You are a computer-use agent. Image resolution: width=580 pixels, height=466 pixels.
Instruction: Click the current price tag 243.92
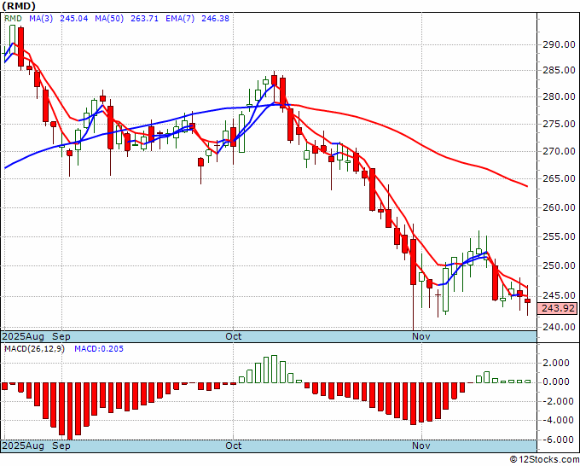coord(558,308)
